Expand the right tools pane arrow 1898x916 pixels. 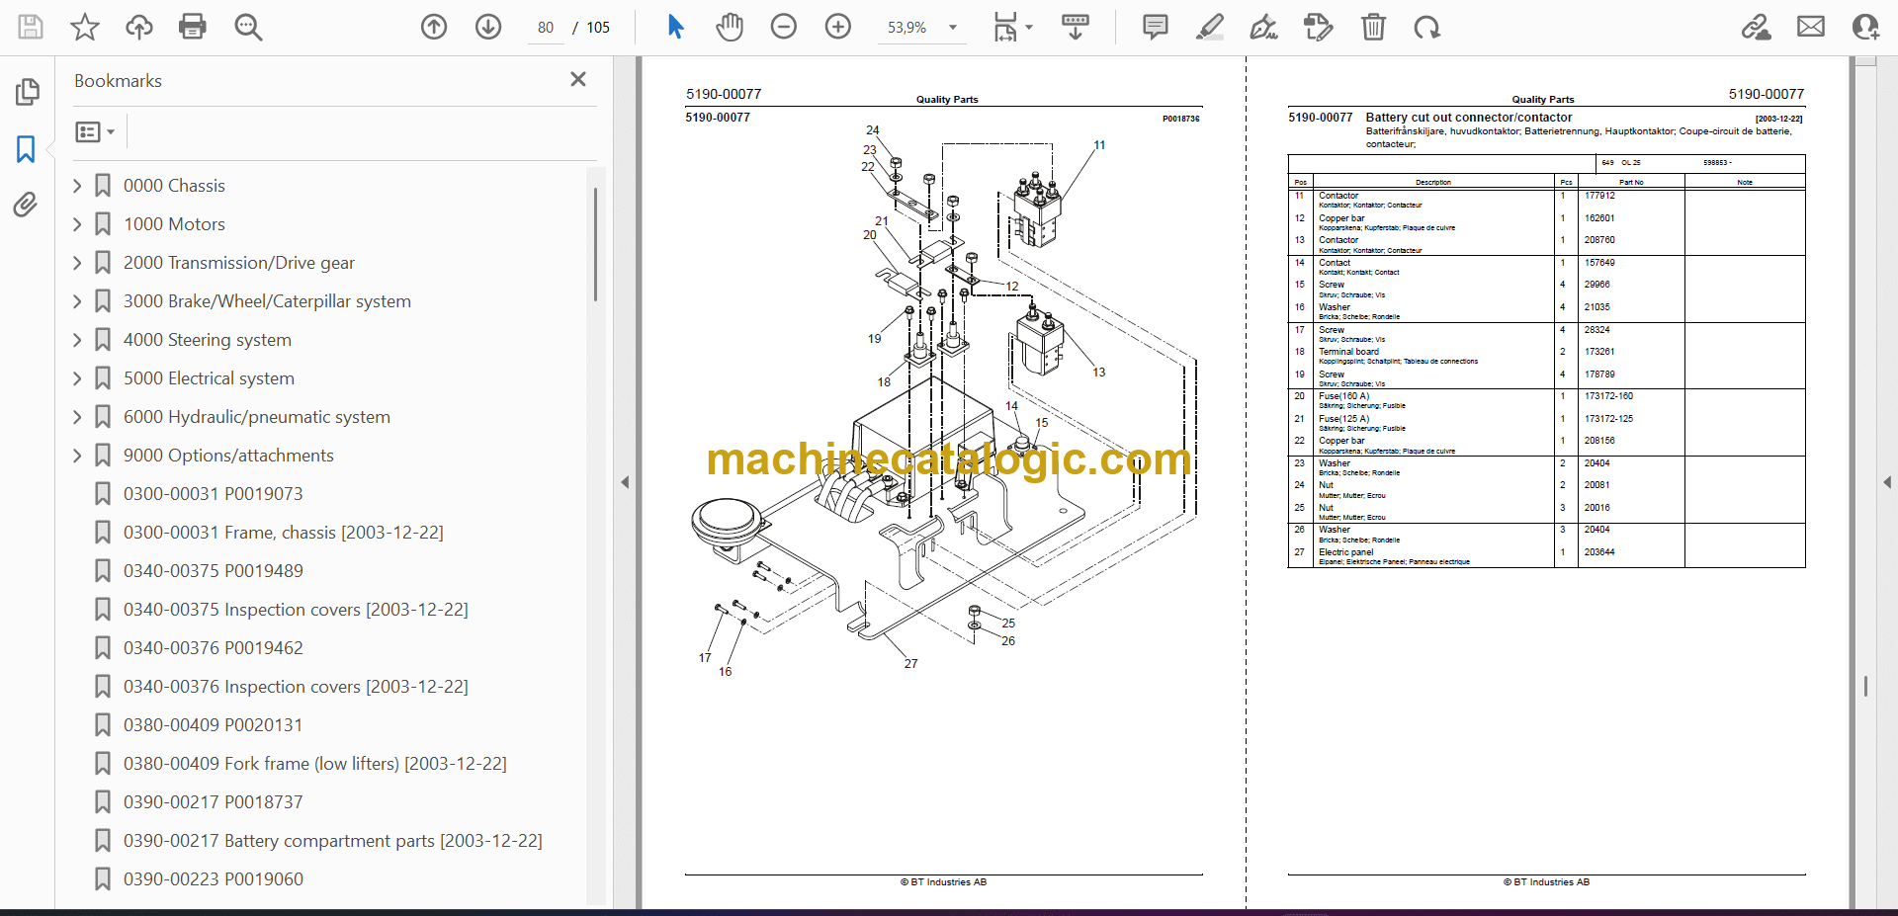tap(1887, 482)
